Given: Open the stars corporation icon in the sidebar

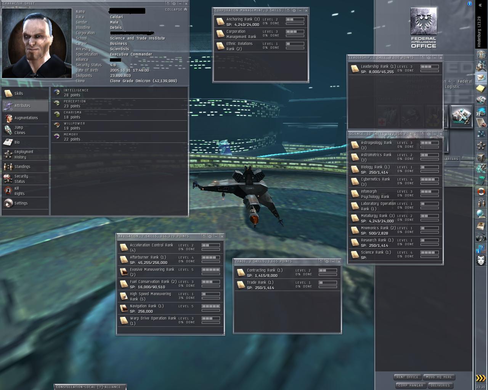Looking at the screenshot, I should click(x=481, y=145).
